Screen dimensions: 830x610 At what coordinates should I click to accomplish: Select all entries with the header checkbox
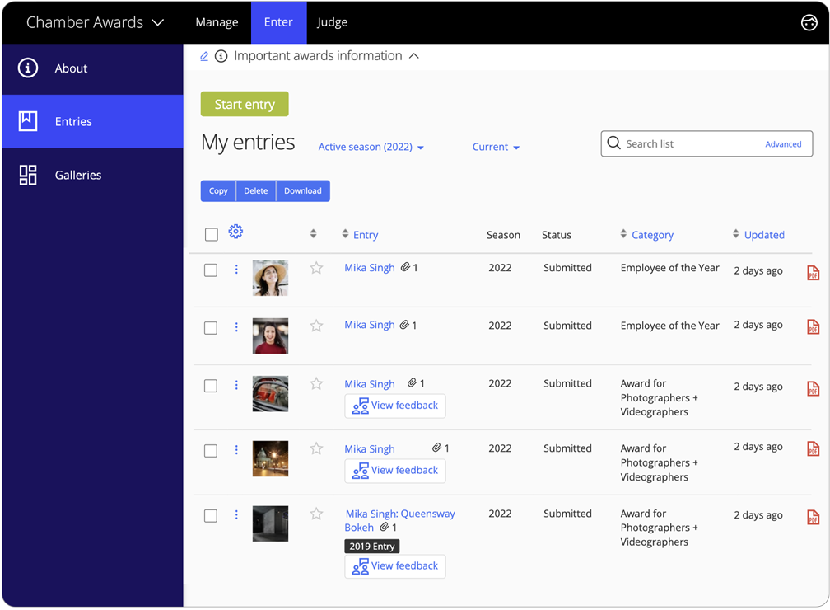pyautogui.click(x=211, y=234)
